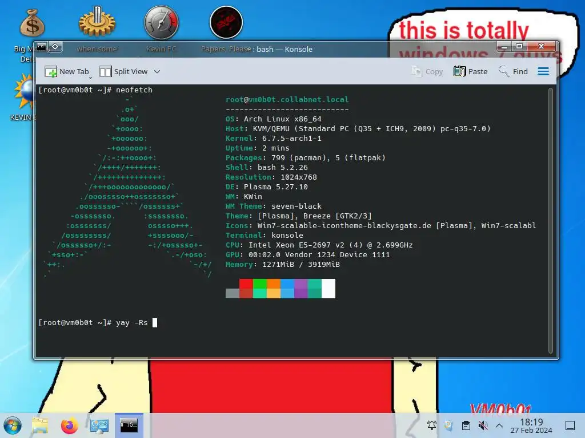Click the software updates tray icon

[x=448, y=425]
